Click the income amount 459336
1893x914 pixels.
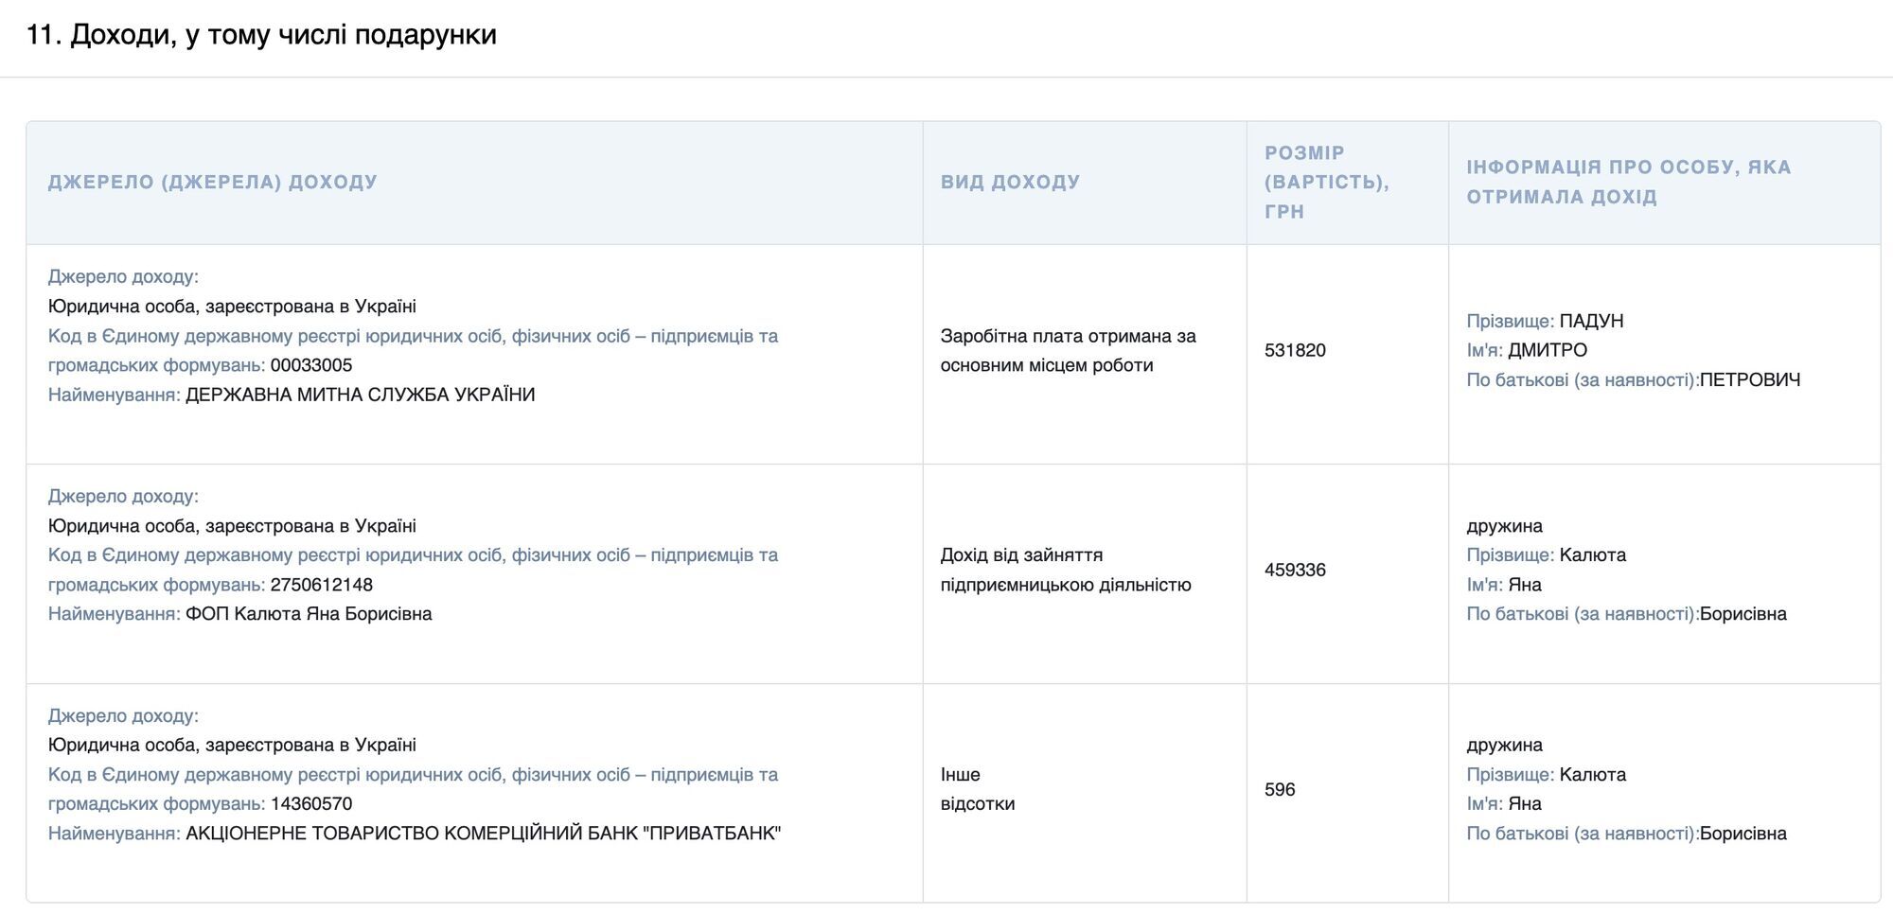[1295, 570]
